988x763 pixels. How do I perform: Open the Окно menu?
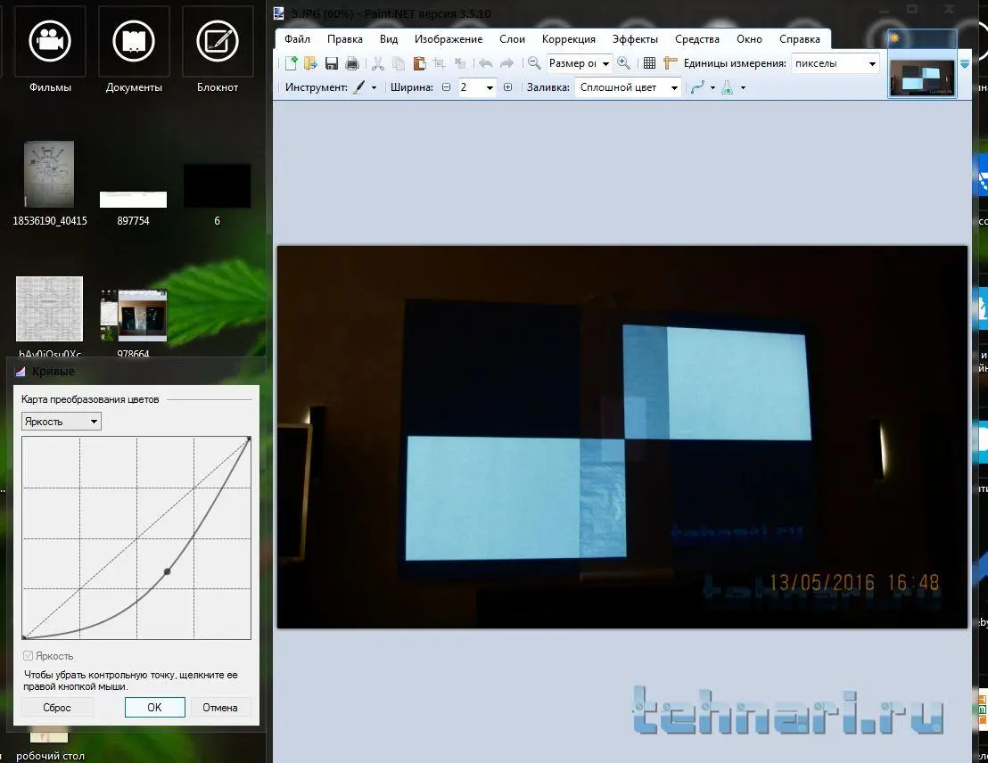coord(749,39)
